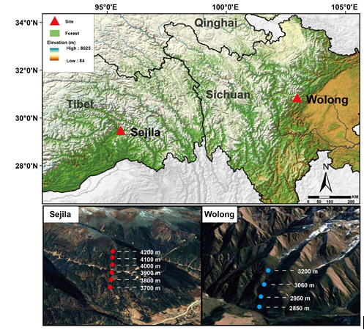Click the 30°0'N latitude label
Image resolution: width=364 pixels, height=330 pixels.
point(26,118)
